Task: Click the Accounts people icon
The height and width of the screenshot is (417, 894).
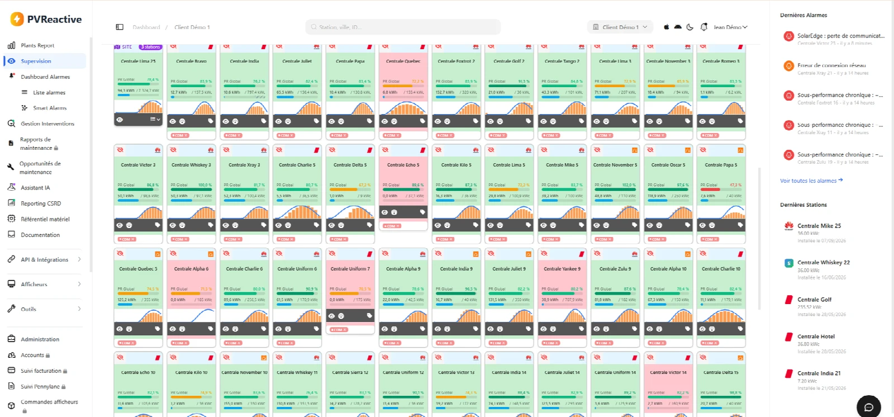Action: pyautogui.click(x=11, y=355)
